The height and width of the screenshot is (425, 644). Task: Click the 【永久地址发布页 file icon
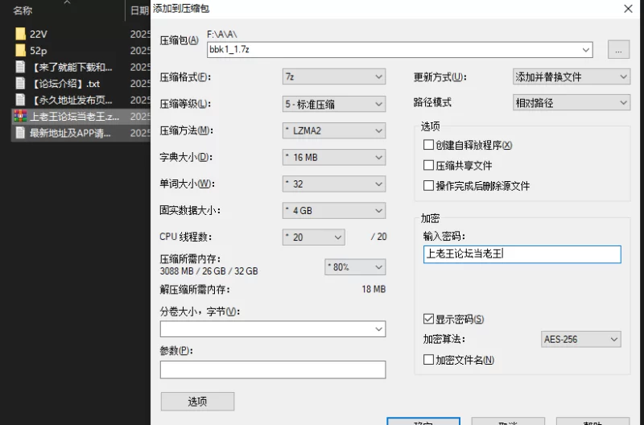(x=20, y=100)
